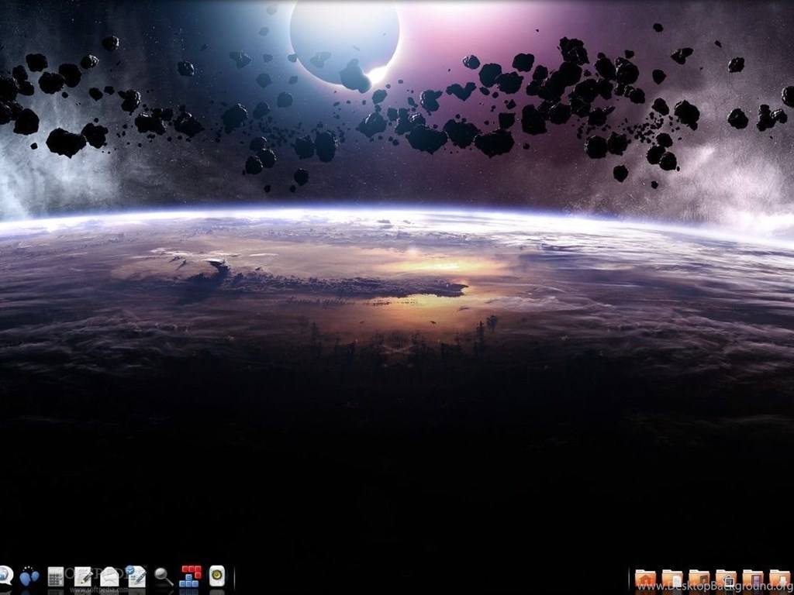Open the web browser globe chat icon
Viewport: 794px width, 595px height.
(x=5, y=575)
